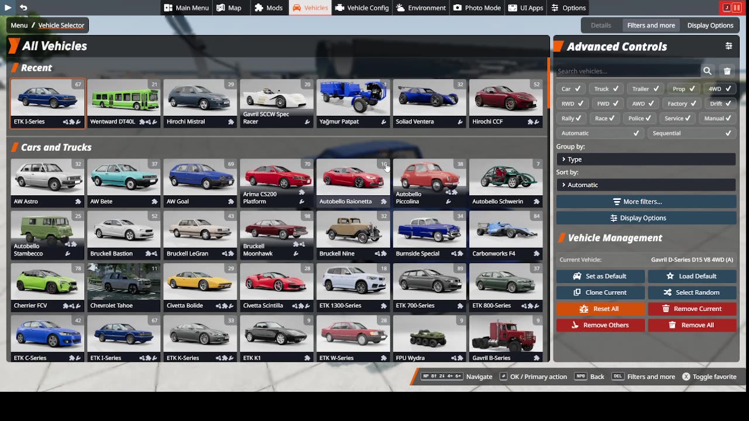Open Display Options in Advanced Controls panel
The image size is (749, 421).
[x=646, y=218]
